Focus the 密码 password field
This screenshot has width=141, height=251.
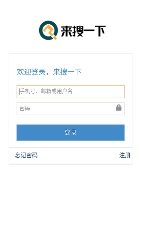click(70, 109)
